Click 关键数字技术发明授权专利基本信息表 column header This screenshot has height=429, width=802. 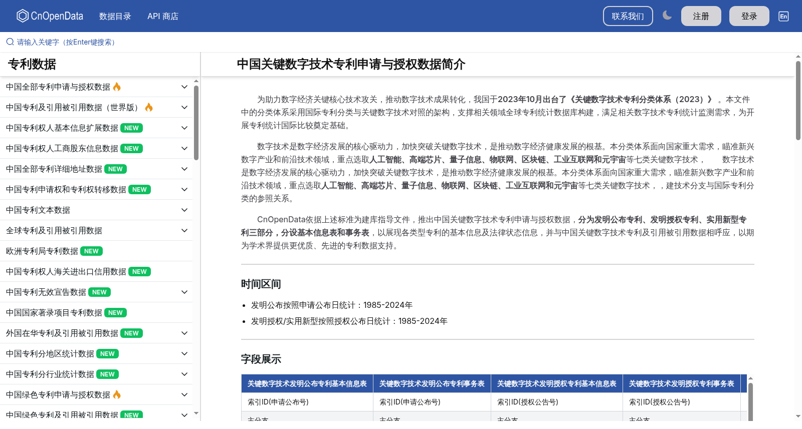point(557,383)
